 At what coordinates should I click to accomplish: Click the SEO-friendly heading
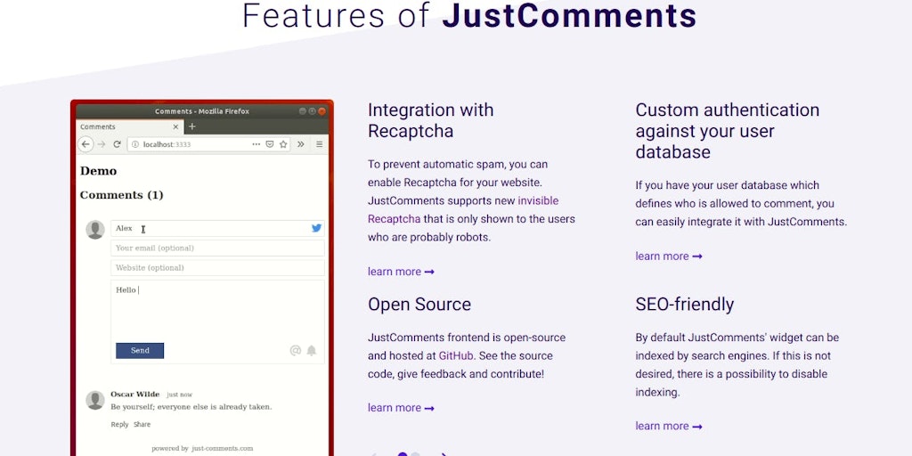pos(685,305)
